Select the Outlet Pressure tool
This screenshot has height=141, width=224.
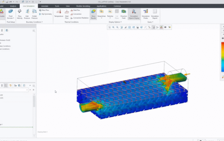35,14
